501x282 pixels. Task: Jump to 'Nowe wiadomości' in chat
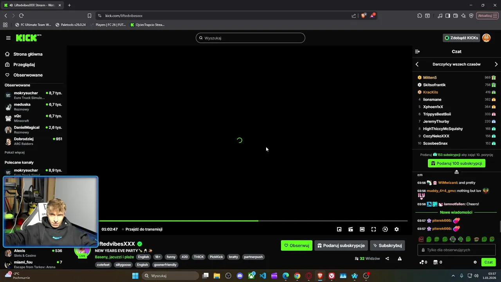[456, 212]
